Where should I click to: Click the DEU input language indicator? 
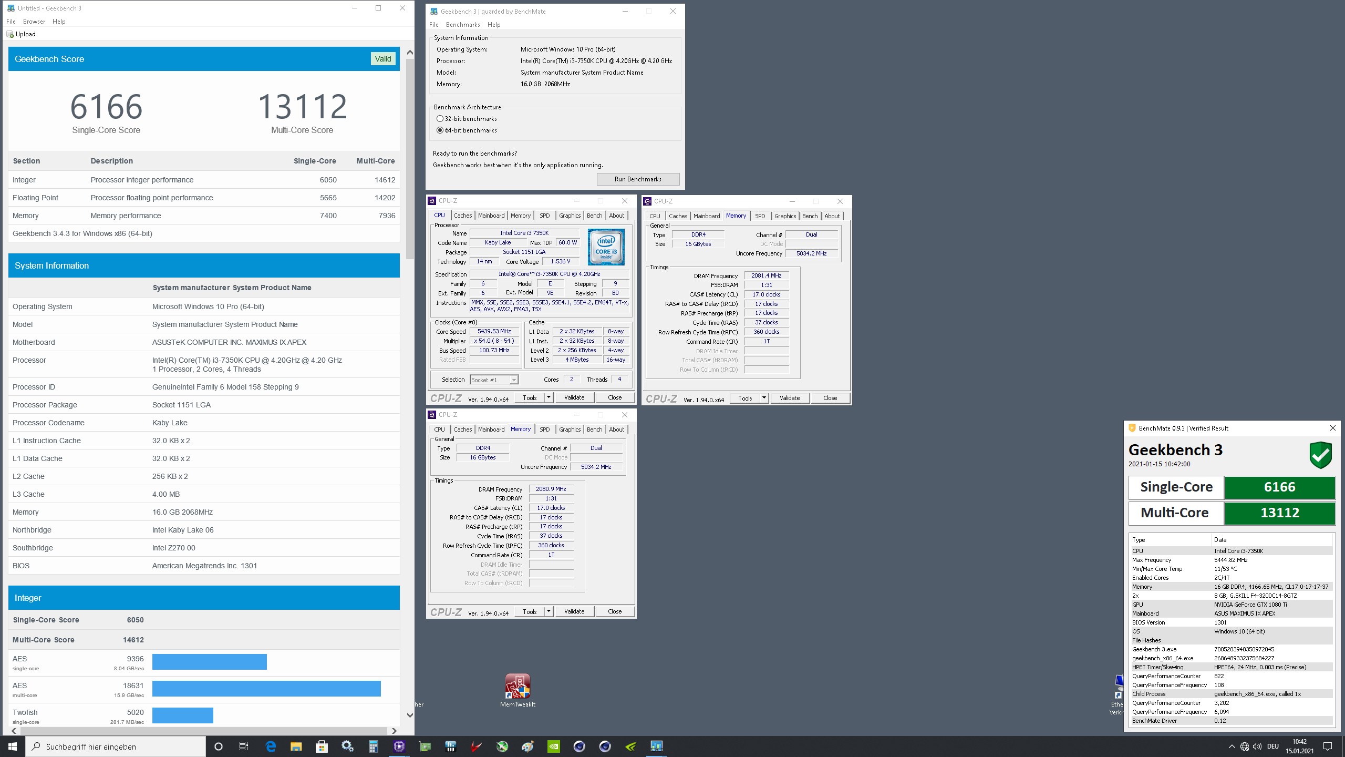(1272, 746)
